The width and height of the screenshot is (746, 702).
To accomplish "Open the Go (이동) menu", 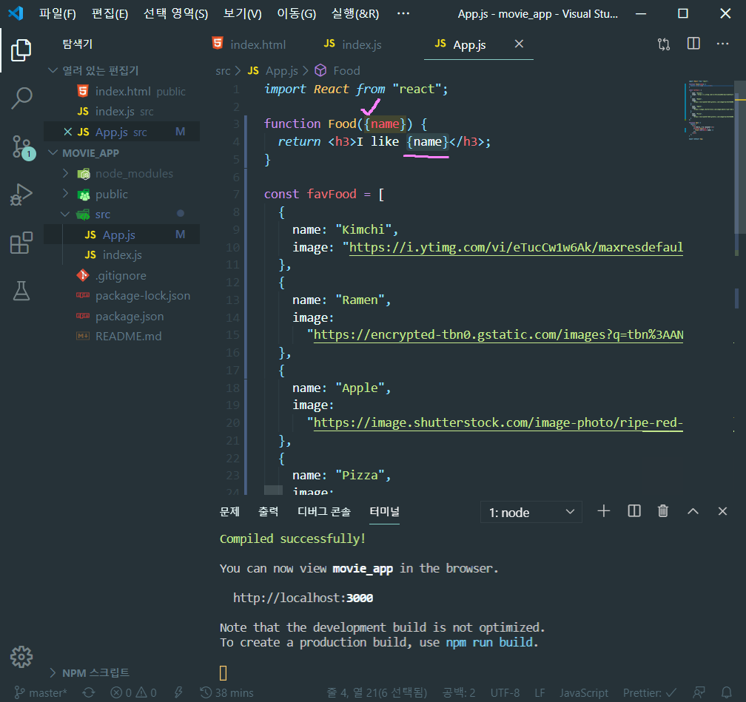I will [296, 13].
